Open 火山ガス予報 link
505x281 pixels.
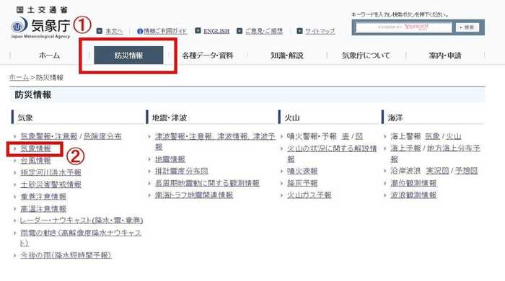click(309, 195)
